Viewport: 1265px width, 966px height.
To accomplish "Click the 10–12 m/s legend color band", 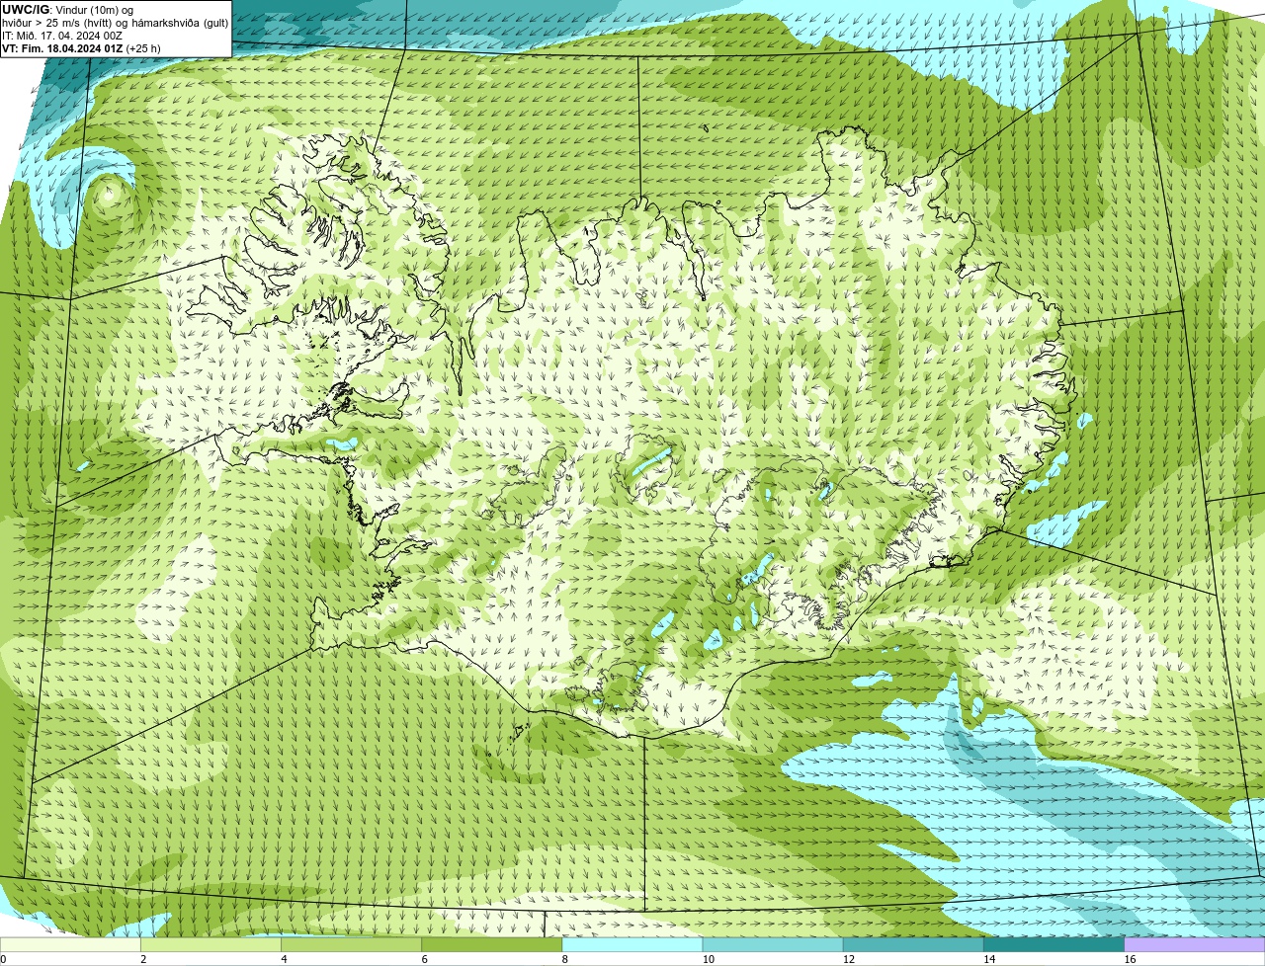I will coord(773,945).
